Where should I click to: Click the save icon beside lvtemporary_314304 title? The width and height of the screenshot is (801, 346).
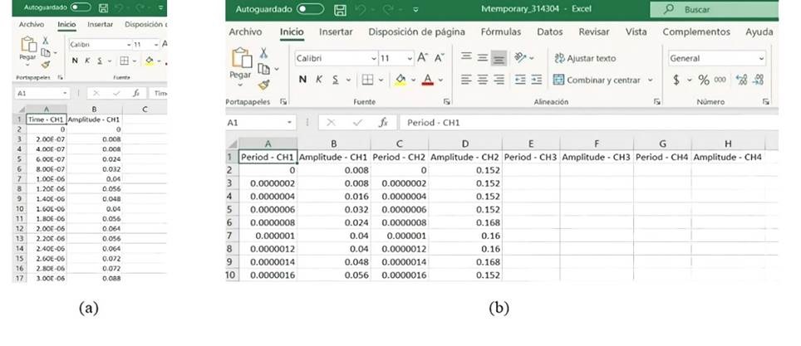tap(339, 10)
